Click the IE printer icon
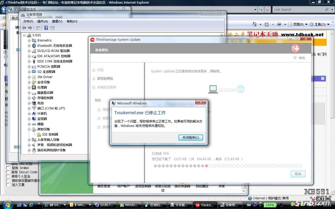 279,24
